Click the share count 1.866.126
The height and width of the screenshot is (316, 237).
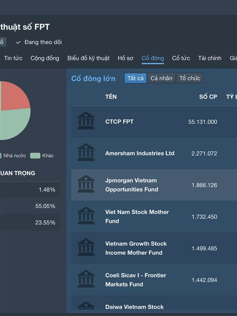pos(204,185)
